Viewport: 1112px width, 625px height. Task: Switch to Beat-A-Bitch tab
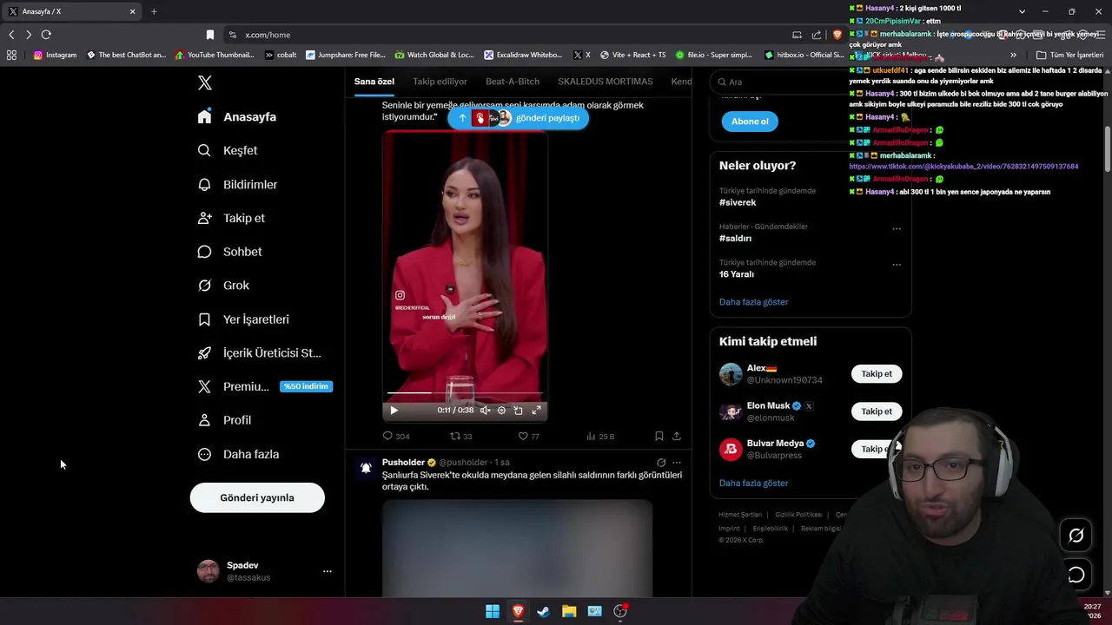[x=513, y=82]
